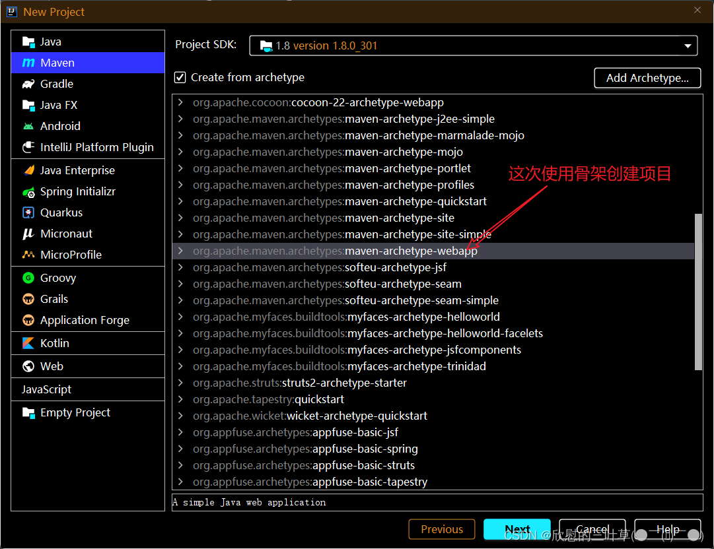714x549 pixels.
Task: Click the Kotlin logo icon
Action: (x=28, y=343)
